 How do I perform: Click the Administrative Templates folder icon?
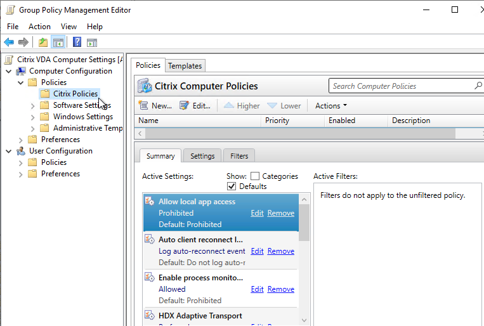[x=44, y=128]
